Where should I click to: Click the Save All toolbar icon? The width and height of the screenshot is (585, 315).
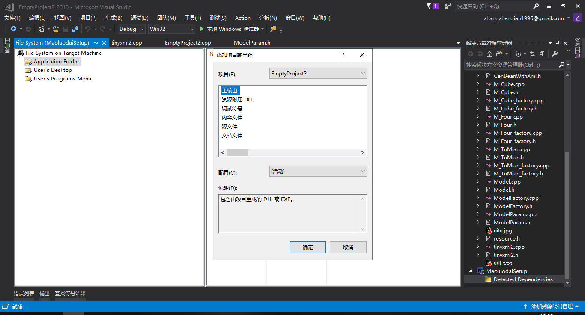(75, 29)
